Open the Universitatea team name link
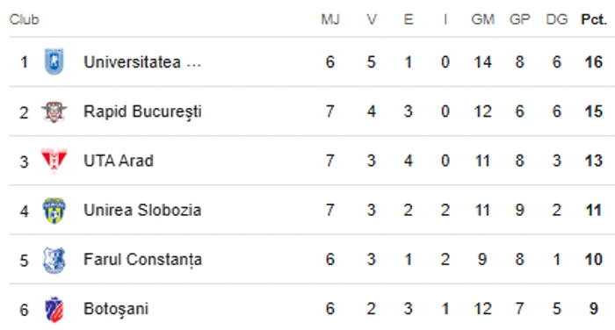615x330 pixels. click(x=142, y=62)
